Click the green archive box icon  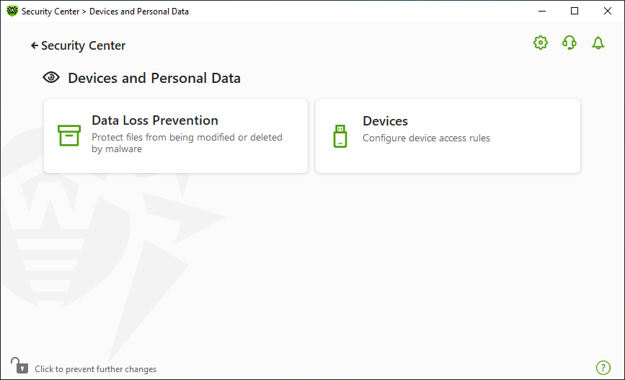(x=69, y=136)
